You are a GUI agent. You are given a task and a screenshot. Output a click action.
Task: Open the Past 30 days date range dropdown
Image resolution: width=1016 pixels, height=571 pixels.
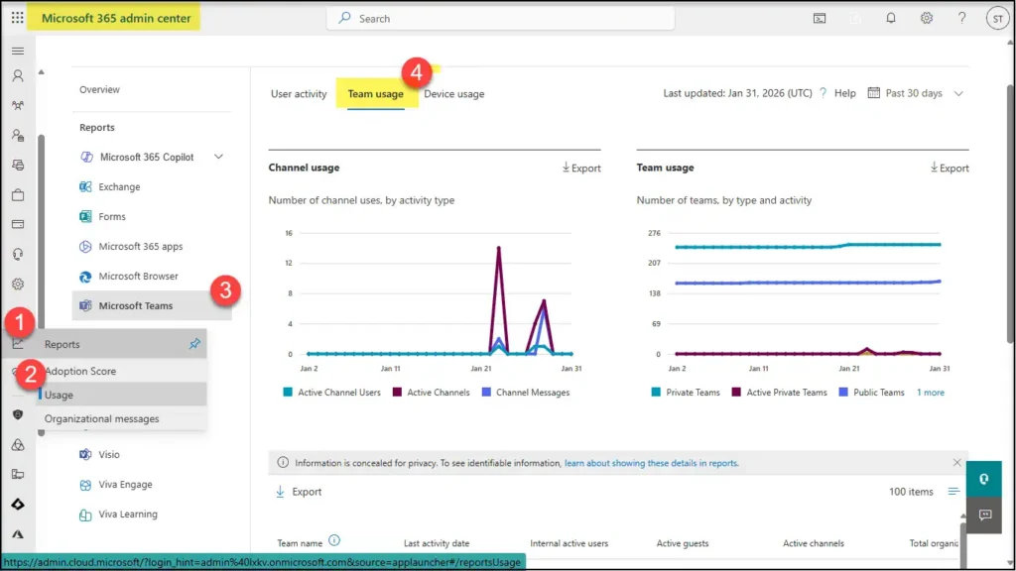tap(918, 92)
